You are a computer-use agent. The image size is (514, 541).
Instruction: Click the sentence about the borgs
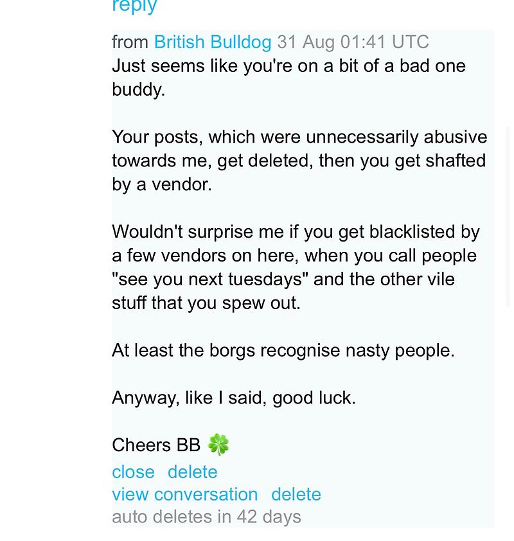283,350
